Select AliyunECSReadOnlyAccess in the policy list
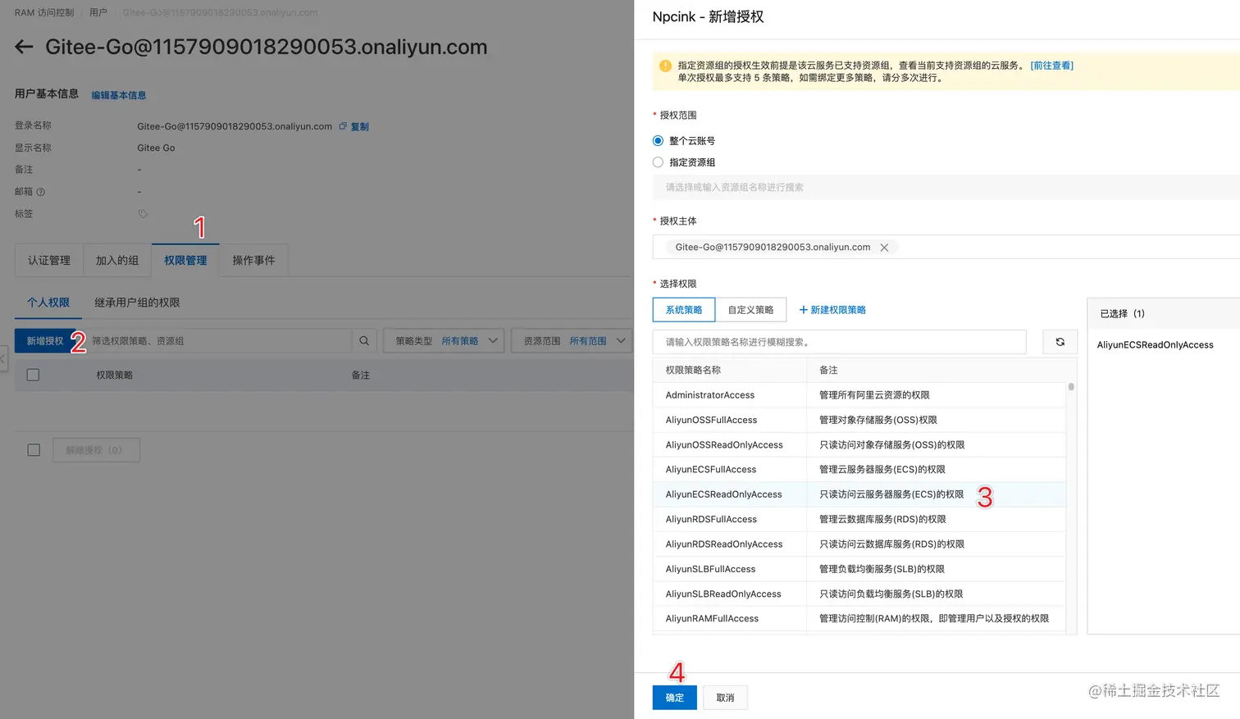Viewport: 1240px width, 719px height. coord(859,494)
